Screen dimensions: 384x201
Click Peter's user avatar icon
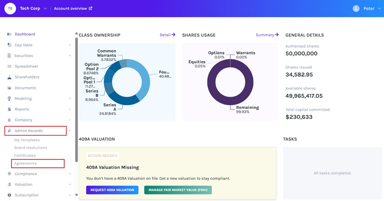coord(356,9)
